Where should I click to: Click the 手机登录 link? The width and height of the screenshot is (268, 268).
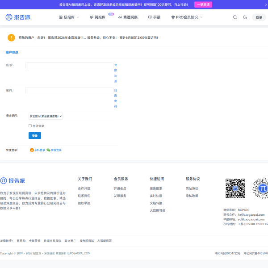(x=40, y=150)
